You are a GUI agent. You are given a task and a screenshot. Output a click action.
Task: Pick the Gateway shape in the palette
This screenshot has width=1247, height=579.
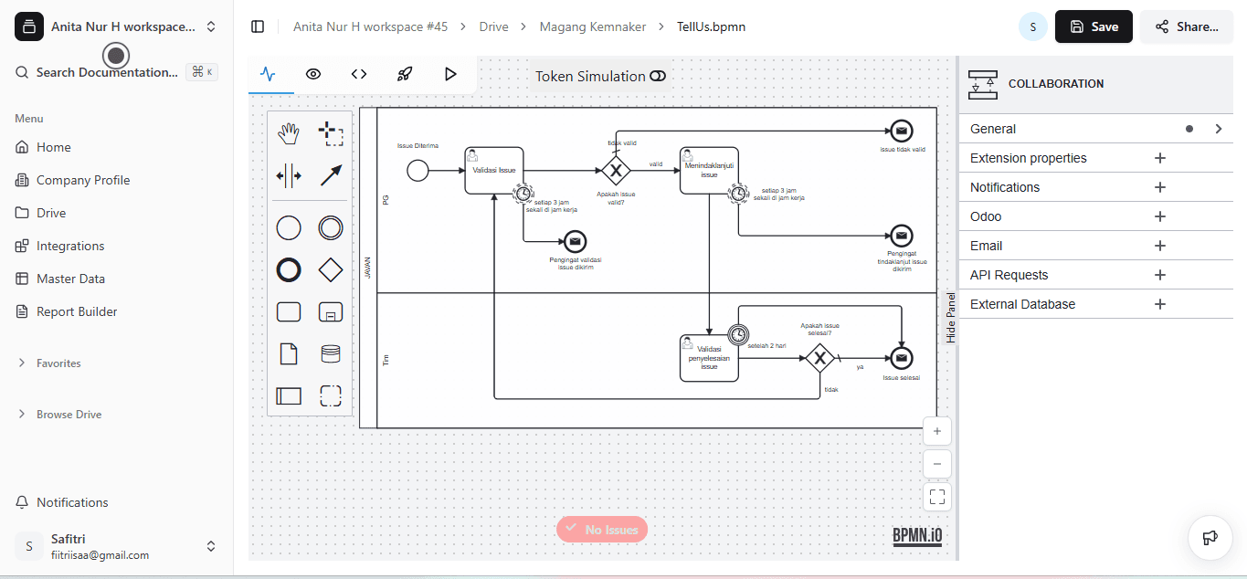(x=330, y=269)
